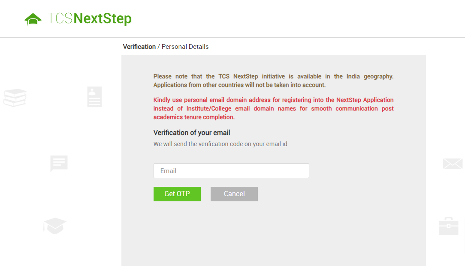Cancel the email verification

pos(234,194)
